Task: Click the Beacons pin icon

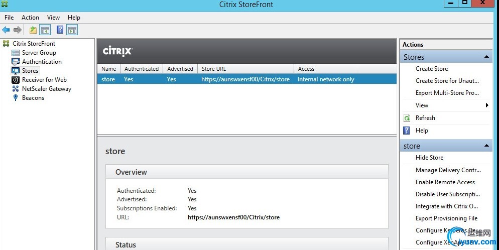Action: point(15,98)
